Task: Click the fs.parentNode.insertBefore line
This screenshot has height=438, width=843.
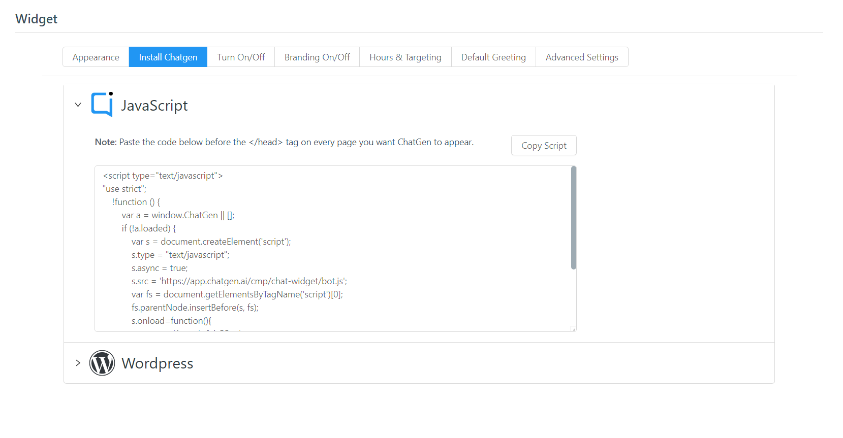Action: [x=195, y=308]
